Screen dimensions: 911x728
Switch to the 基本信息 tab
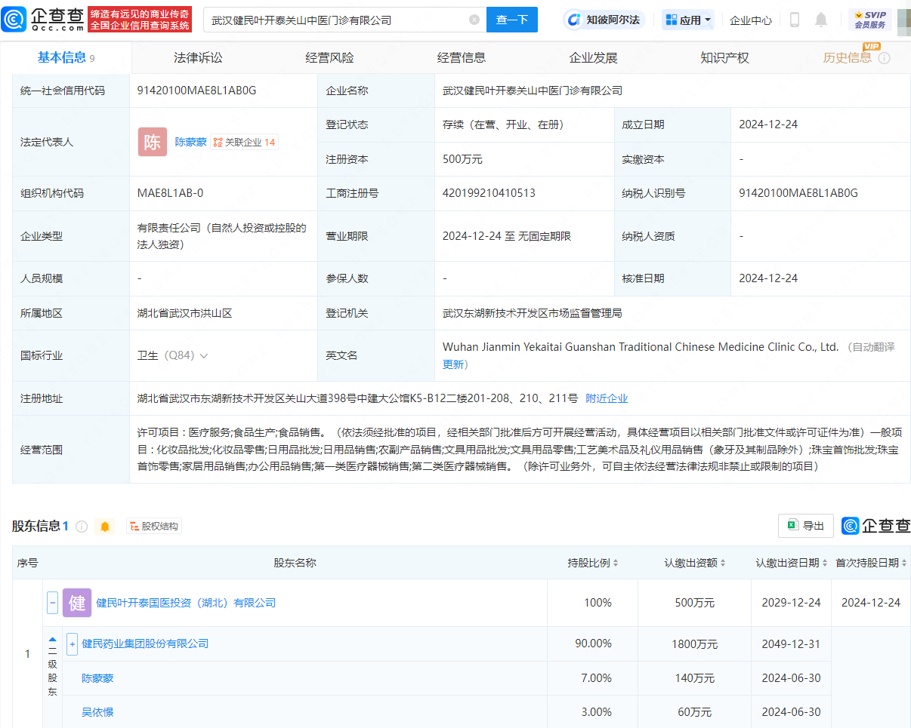pos(66,58)
